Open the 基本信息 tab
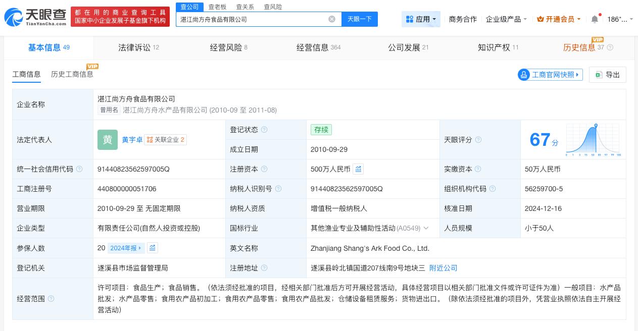 [x=49, y=47]
